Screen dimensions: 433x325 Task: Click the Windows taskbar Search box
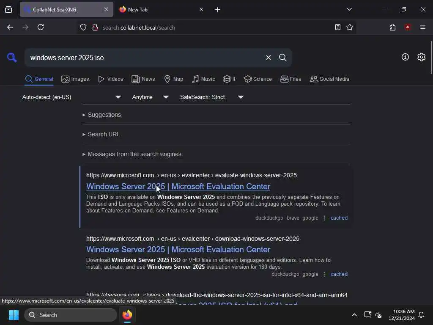click(x=71, y=315)
